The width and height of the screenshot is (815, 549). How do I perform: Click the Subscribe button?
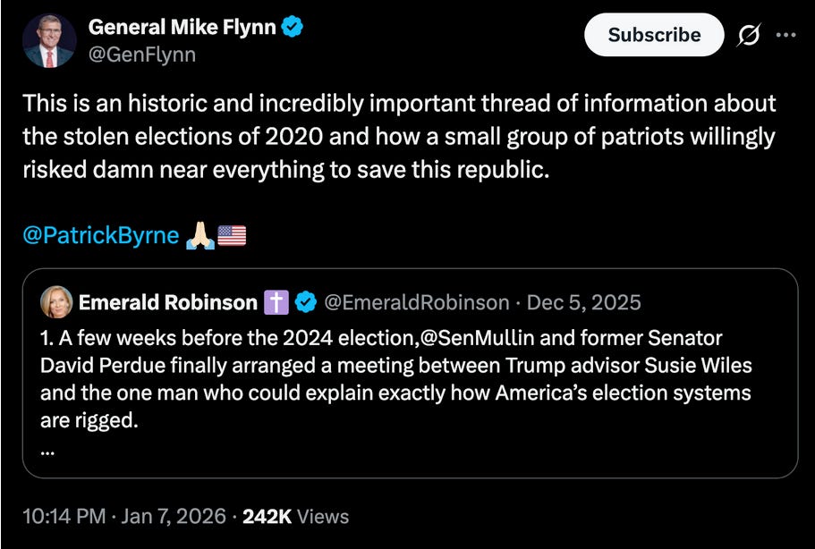[x=654, y=35]
